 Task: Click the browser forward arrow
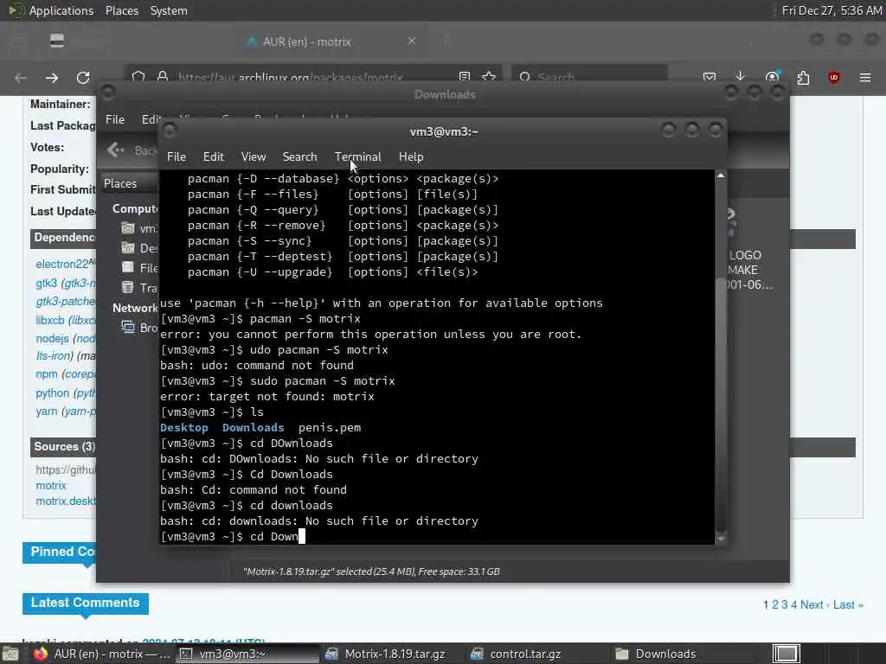click(51, 78)
